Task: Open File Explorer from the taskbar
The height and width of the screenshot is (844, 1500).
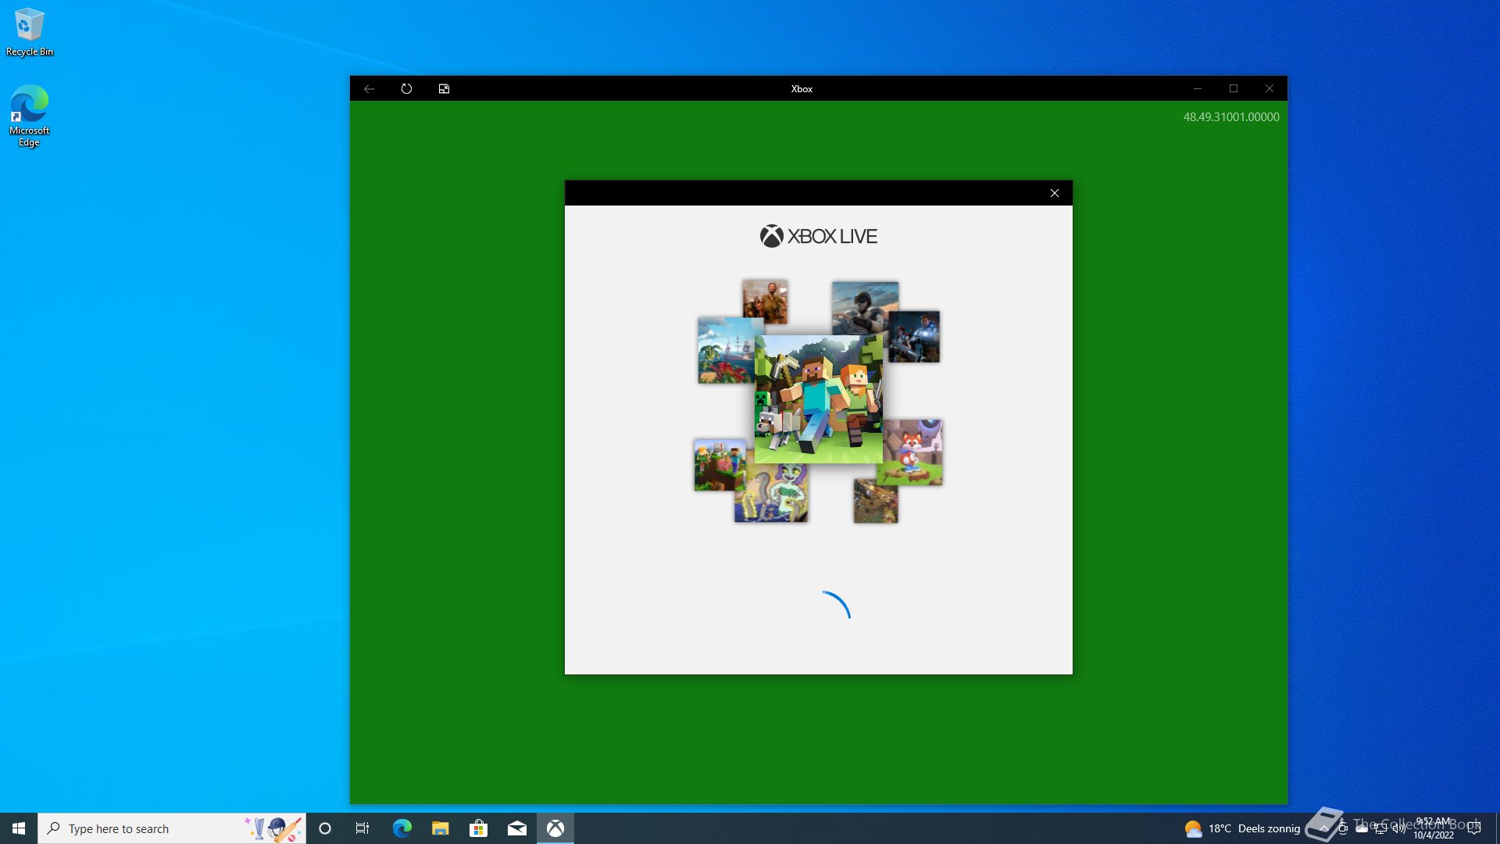Action: point(440,828)
